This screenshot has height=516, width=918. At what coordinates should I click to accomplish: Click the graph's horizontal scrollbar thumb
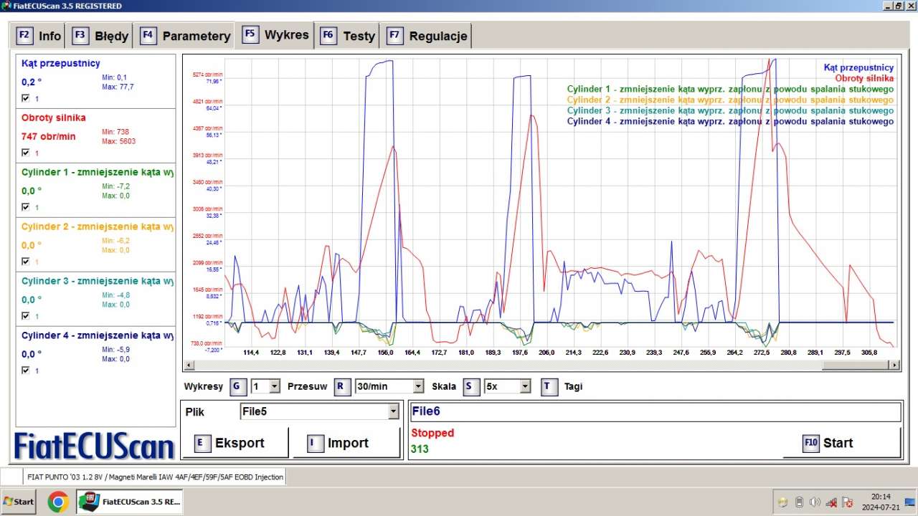tap(856, 365)
